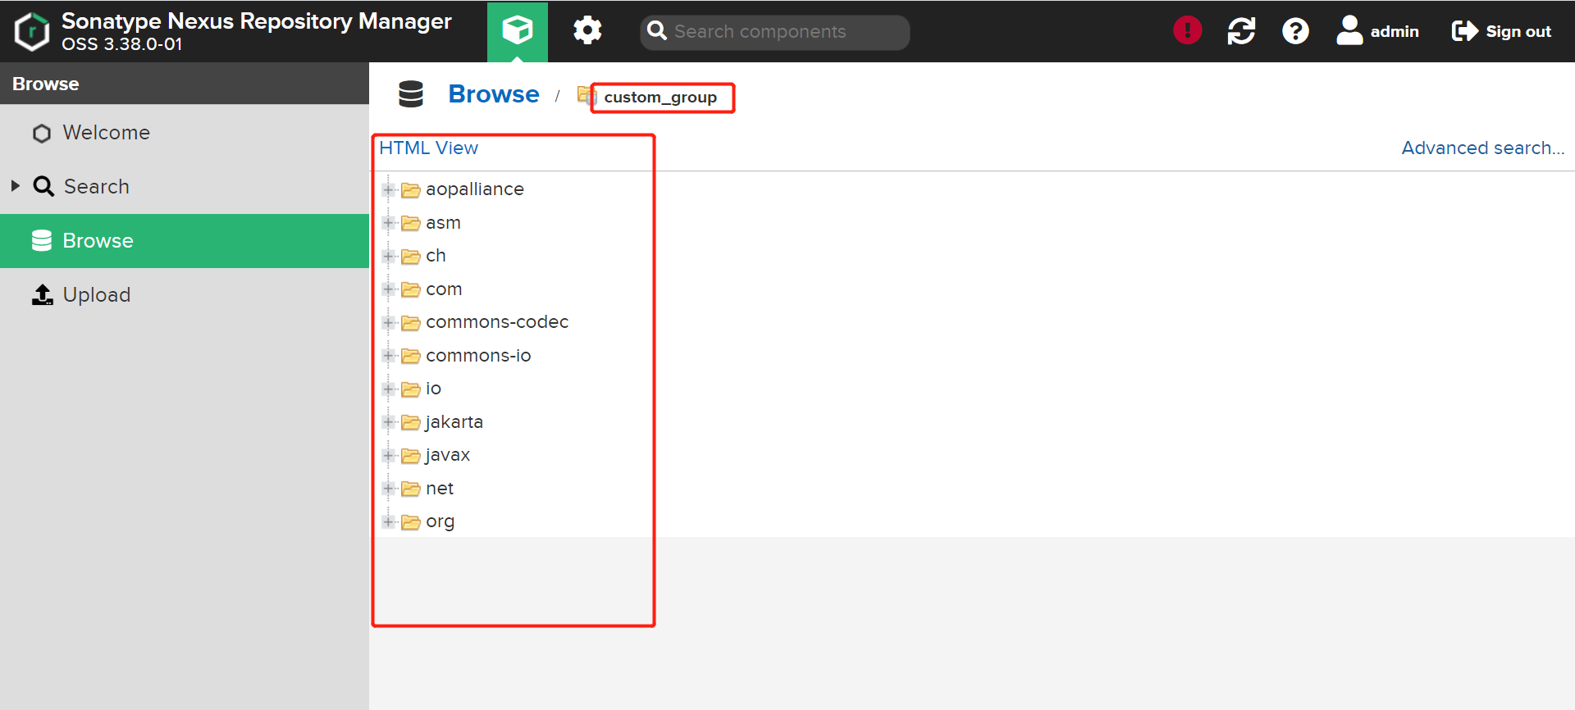This screenshot has width=1575, height=710.
Task: Click Sign out
Action: click(x=1501, y=31)
